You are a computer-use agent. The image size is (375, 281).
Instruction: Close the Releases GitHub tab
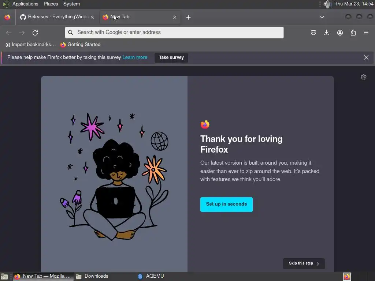tap(92, 17)
